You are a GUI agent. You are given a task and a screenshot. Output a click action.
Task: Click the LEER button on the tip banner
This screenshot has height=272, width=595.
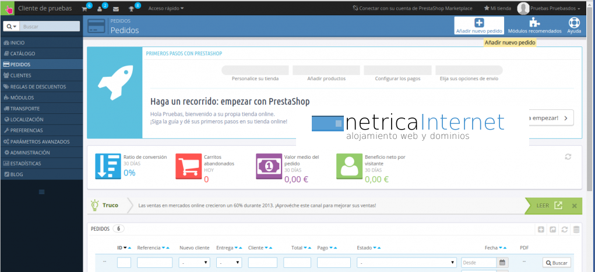coord(549,205)
